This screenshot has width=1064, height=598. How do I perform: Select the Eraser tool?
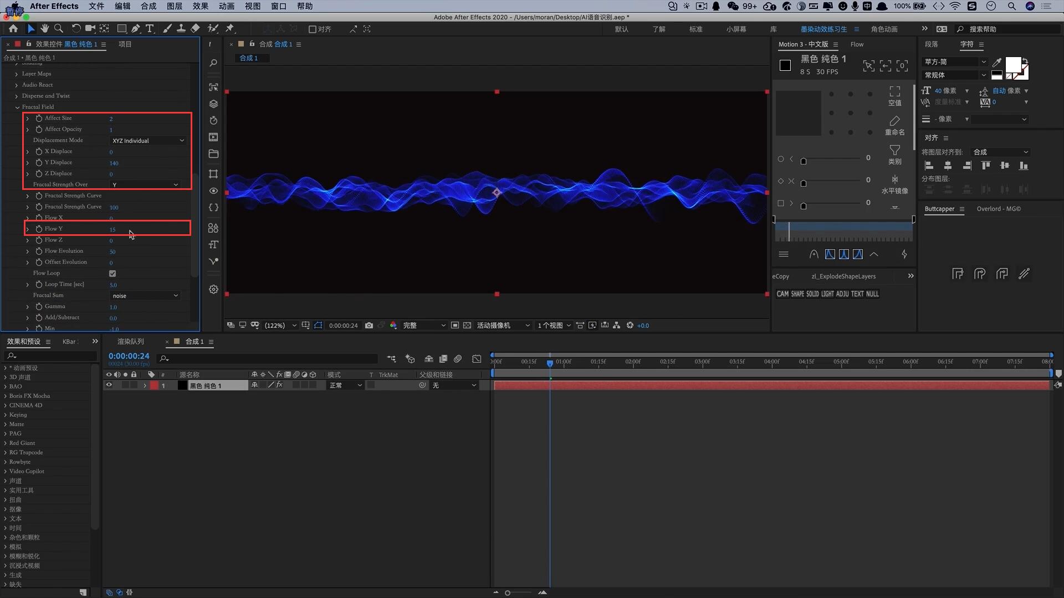tap(195, 29)
